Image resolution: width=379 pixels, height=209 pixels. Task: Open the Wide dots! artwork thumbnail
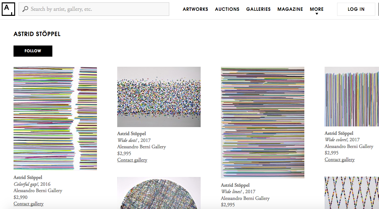[159, 97]
